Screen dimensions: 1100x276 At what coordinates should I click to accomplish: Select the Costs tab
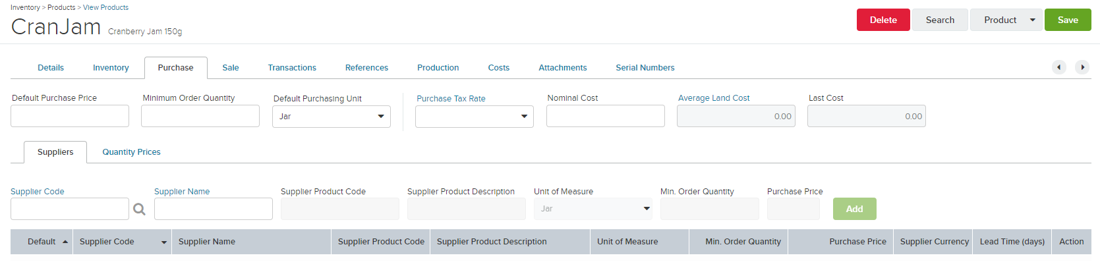pos(499,68)
